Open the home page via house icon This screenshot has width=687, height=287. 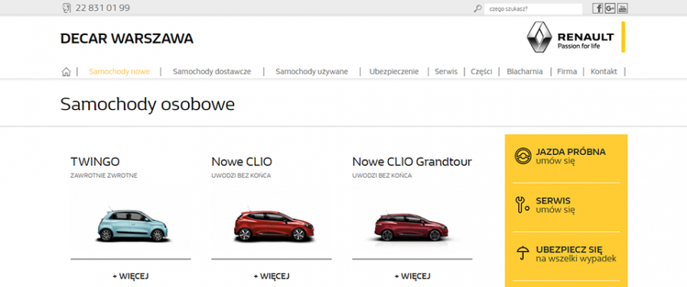pyautogui.click(x=66, y=72)
